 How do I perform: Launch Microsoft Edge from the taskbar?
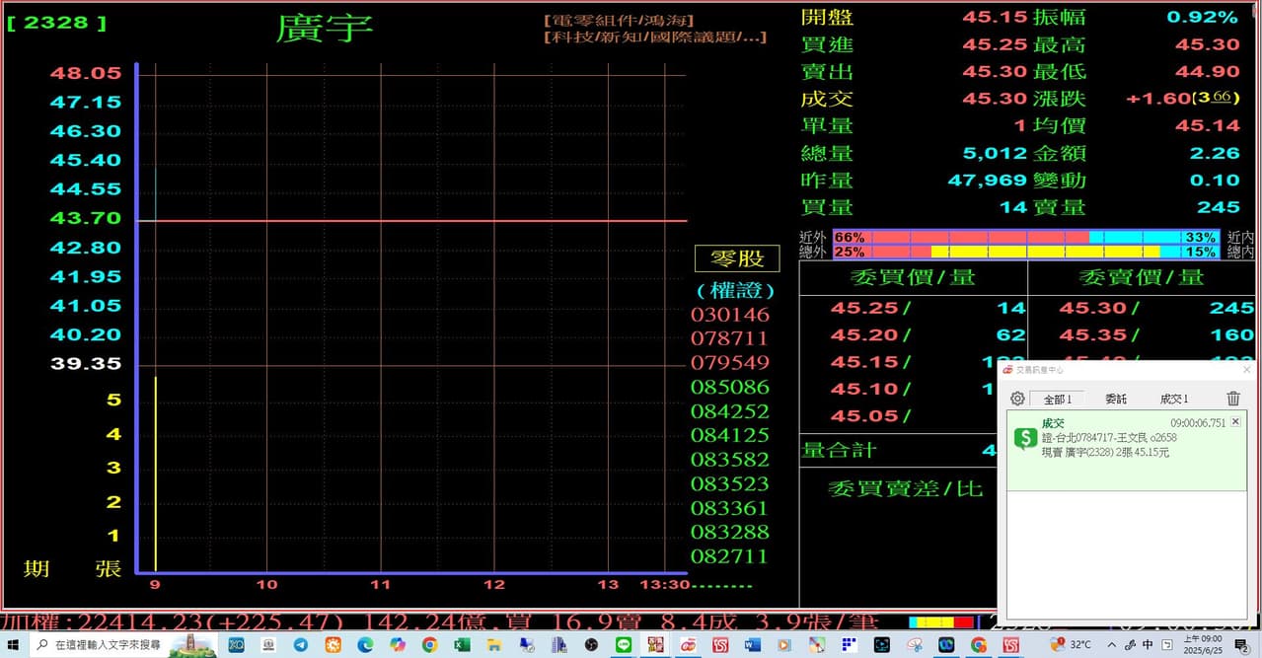(x=366, y=645)
